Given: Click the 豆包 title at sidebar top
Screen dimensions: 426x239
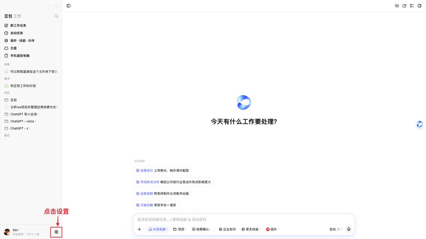Looking at the screenshot, I should (x=8, y=16).
